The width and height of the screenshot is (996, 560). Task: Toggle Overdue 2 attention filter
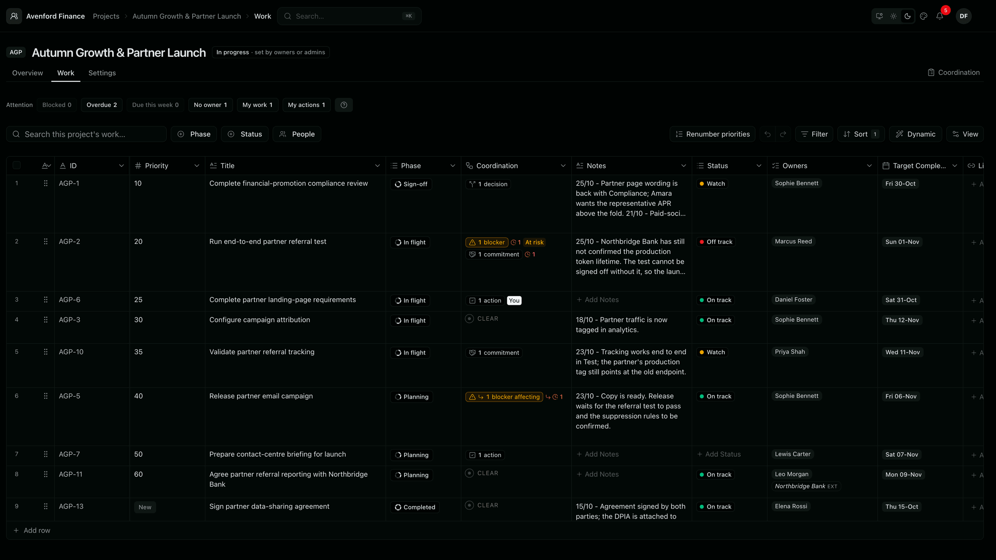click(x=102, y=105)
